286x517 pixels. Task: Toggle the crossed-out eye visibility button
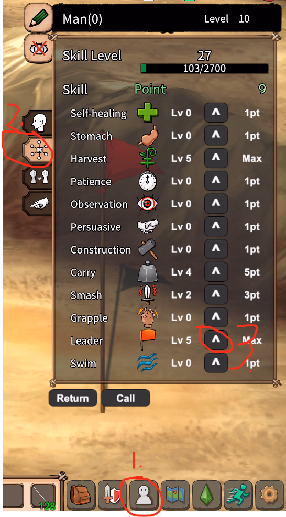tap(38, 49)
